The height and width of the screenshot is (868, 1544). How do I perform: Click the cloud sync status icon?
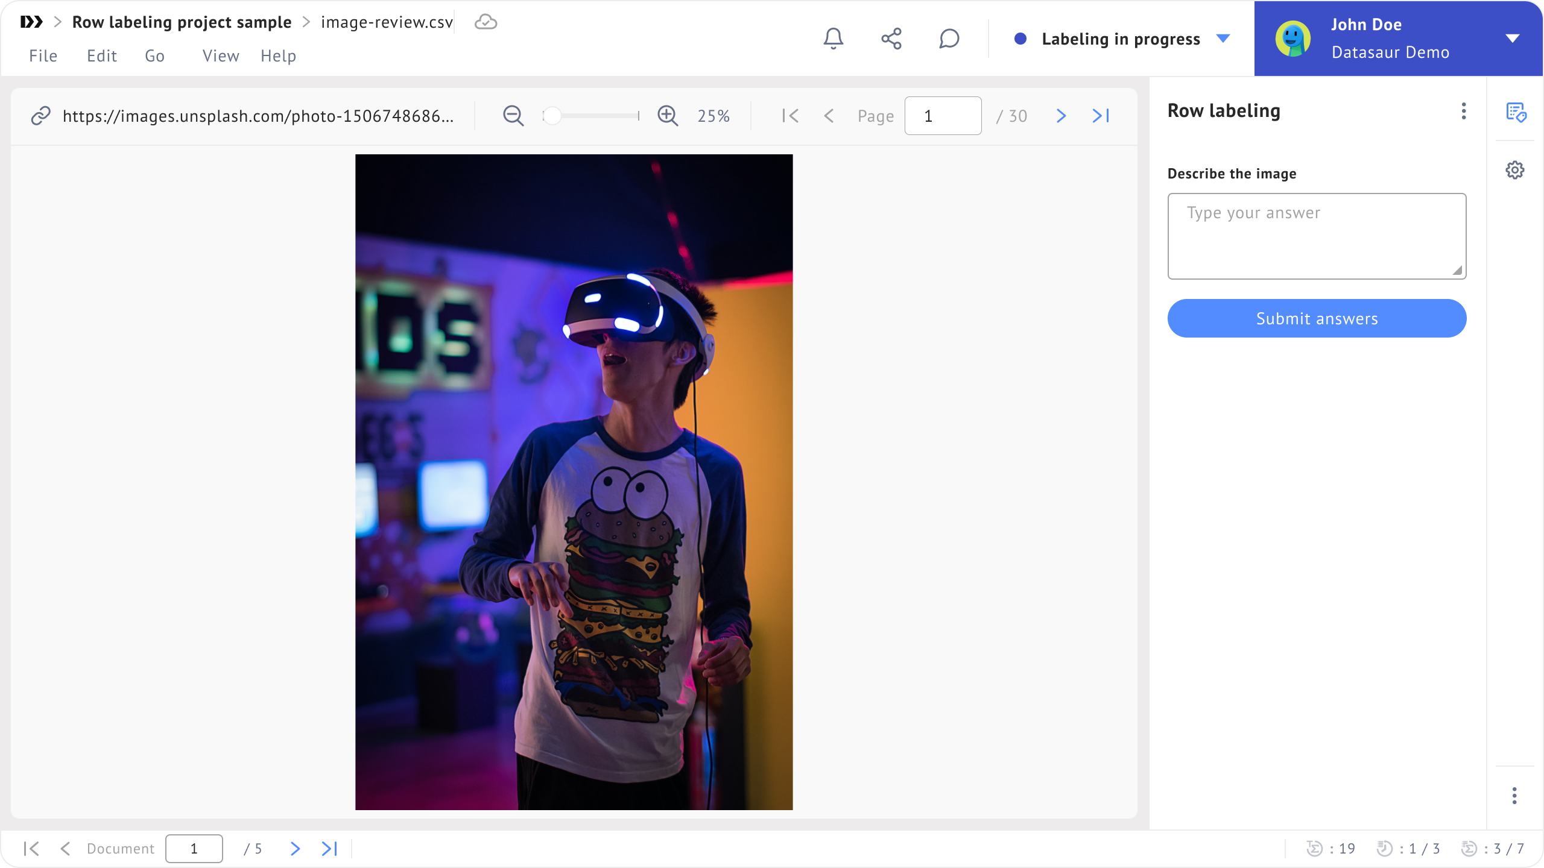(x=486, y=22)
